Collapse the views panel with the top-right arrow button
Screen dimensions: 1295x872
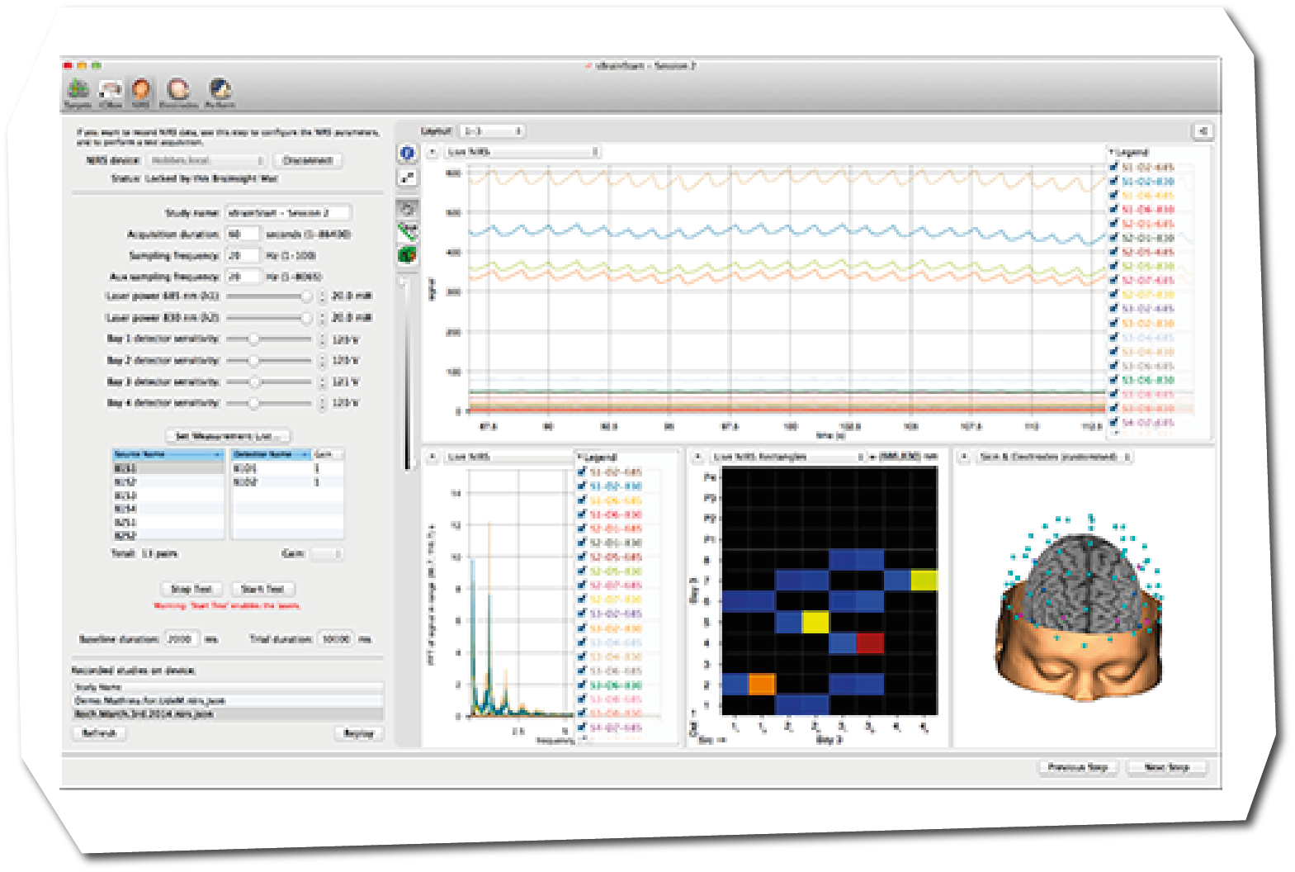click(x=1202, y=130)
